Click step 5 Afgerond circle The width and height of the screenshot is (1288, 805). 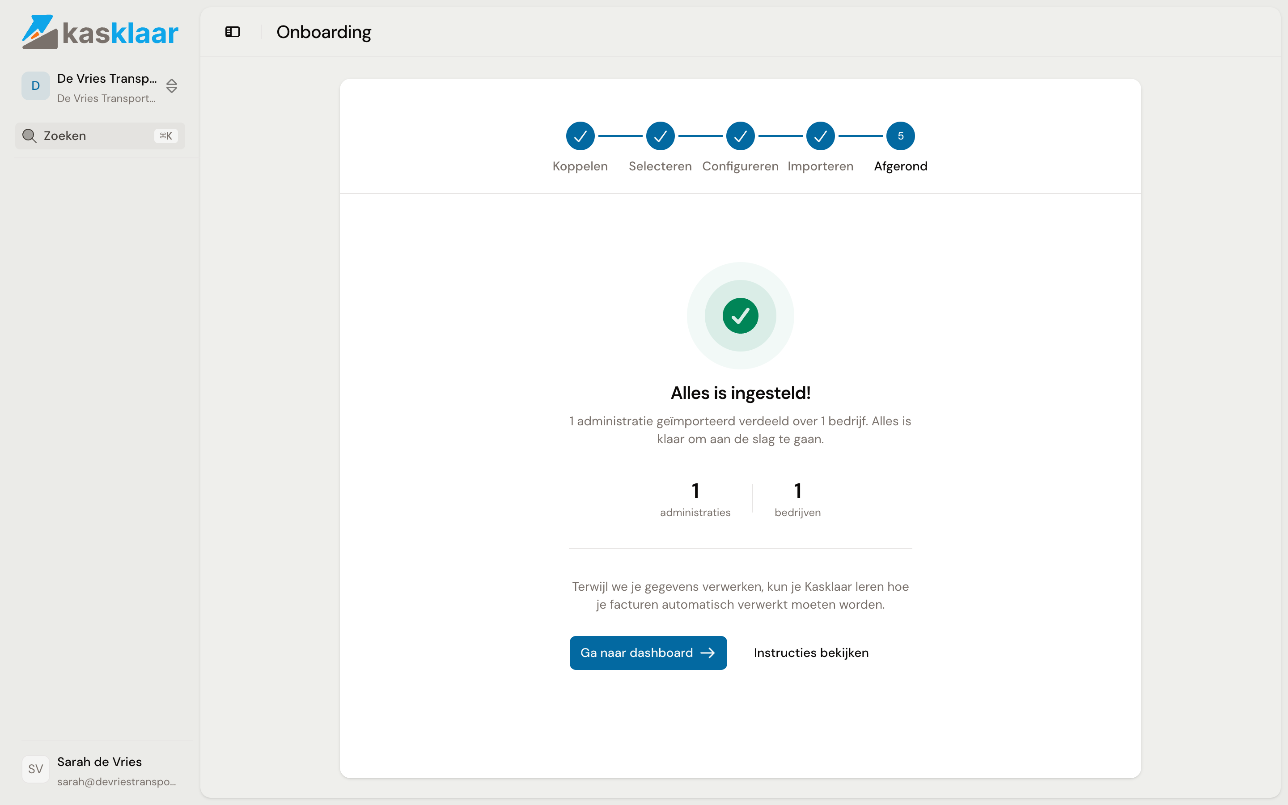pos(901,136)
